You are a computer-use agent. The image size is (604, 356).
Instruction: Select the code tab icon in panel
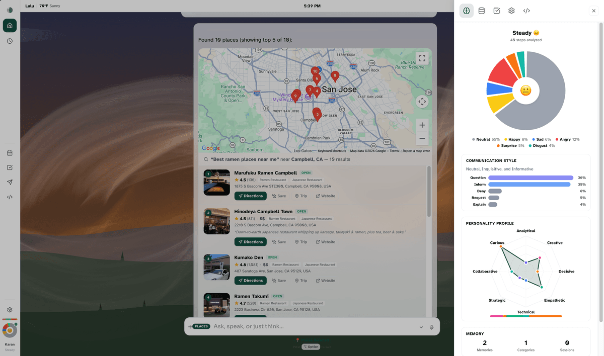pos(526,11)
